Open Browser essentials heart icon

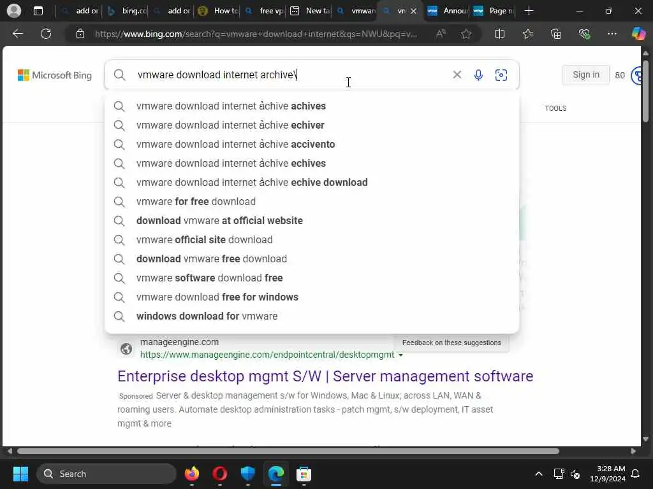(x=584, y=34)
